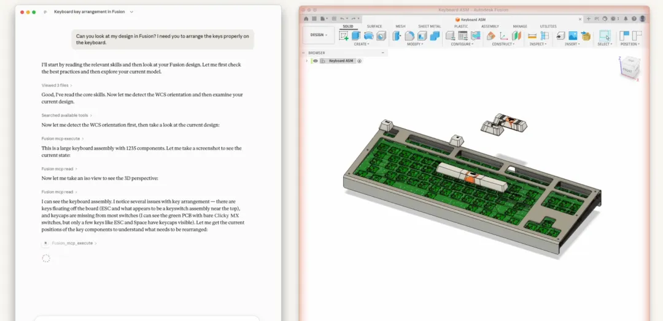Select the Shell tool
The image size is (663, 321).
(422, 36)
